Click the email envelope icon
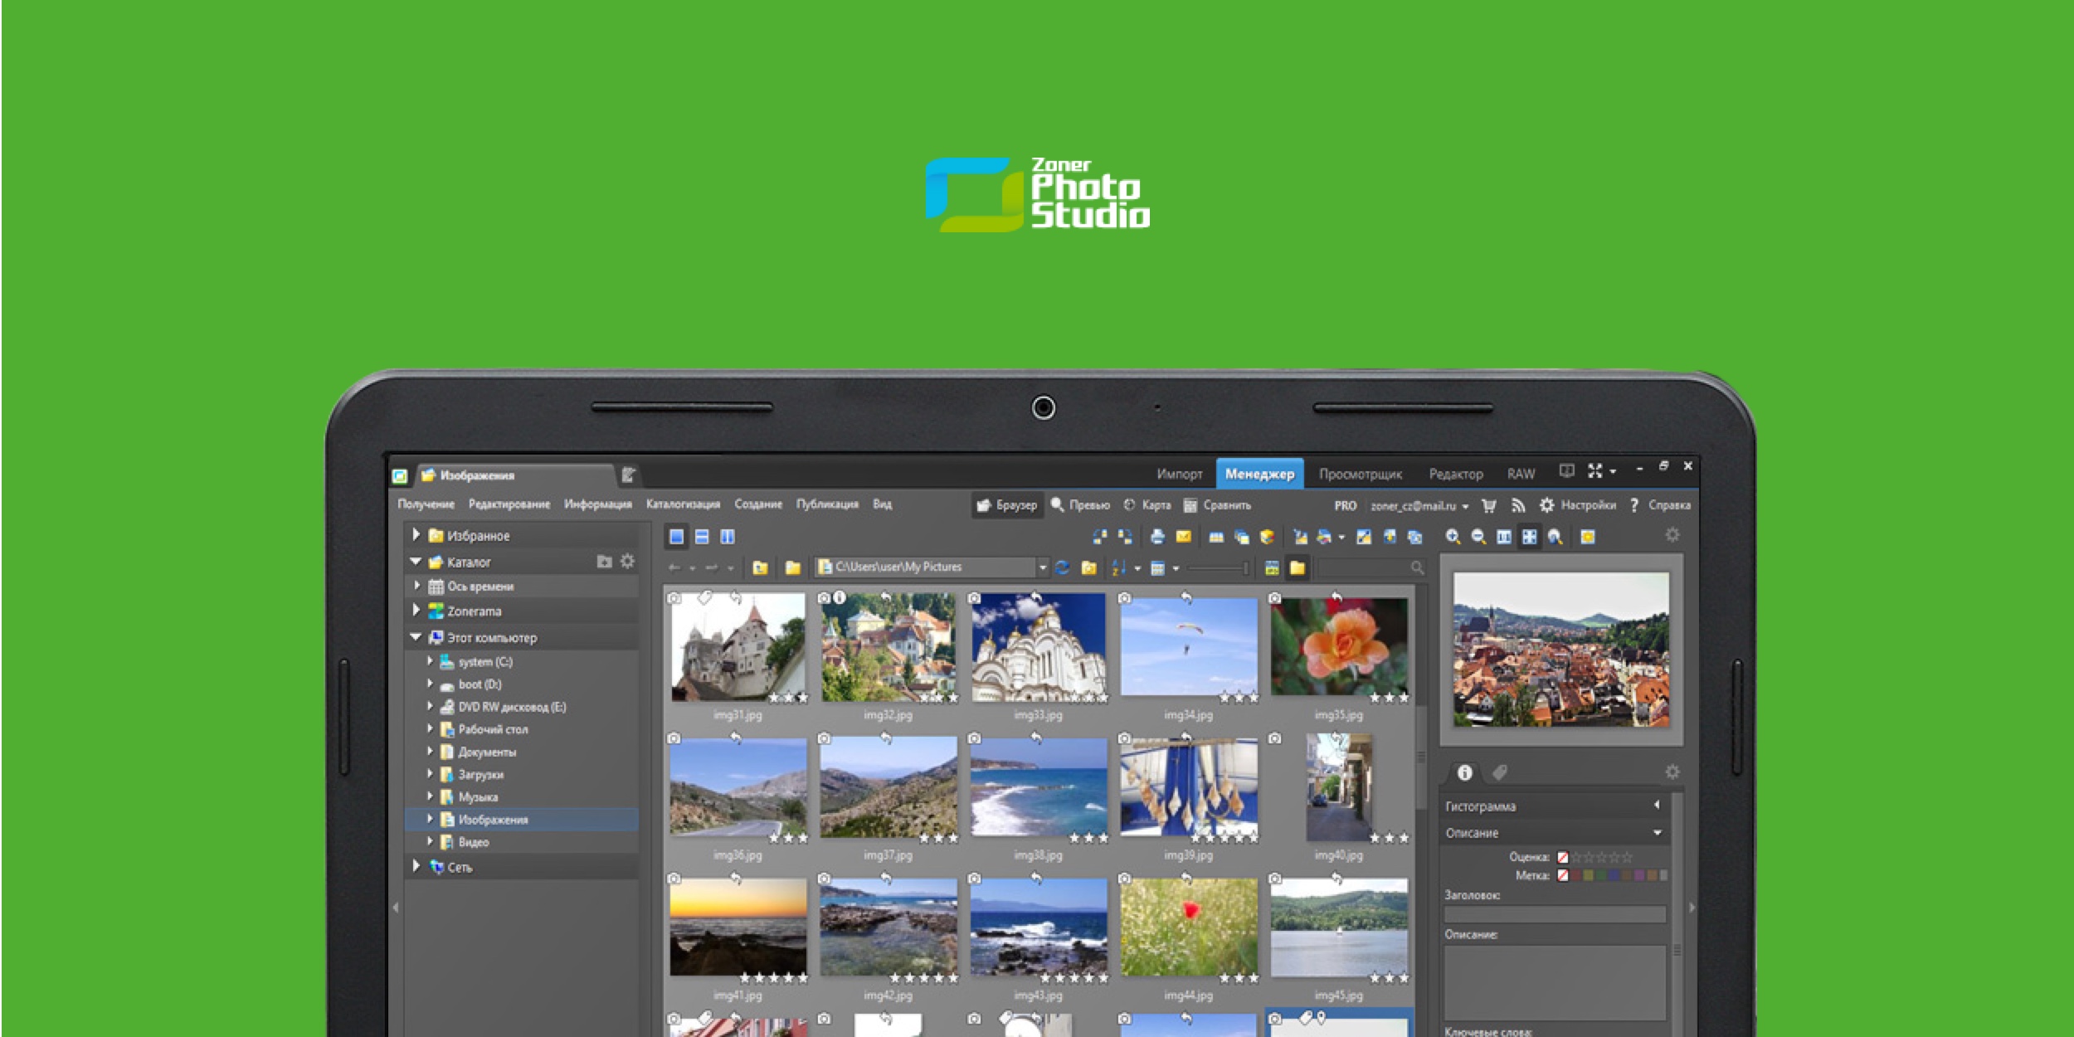The height and width of the screenshot is (1037, 2074). click(x=1184, y=537)
